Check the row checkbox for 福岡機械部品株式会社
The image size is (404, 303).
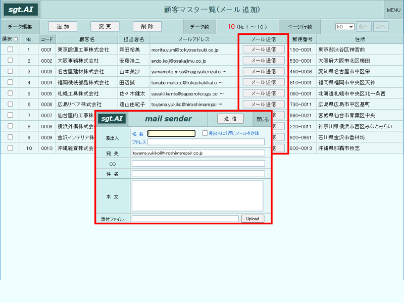(10, 82)
